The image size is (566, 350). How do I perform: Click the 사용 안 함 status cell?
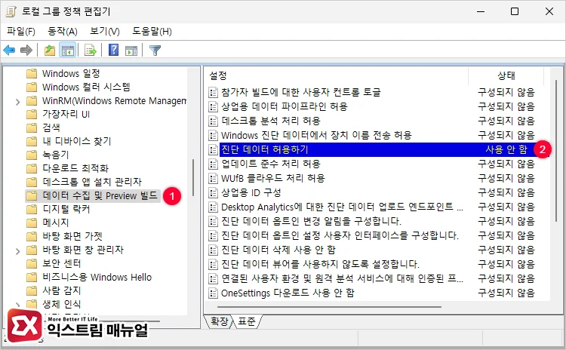(506, 149)
